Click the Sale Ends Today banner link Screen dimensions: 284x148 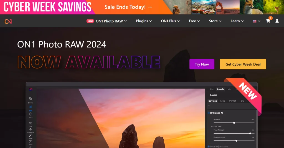[128, 7]
